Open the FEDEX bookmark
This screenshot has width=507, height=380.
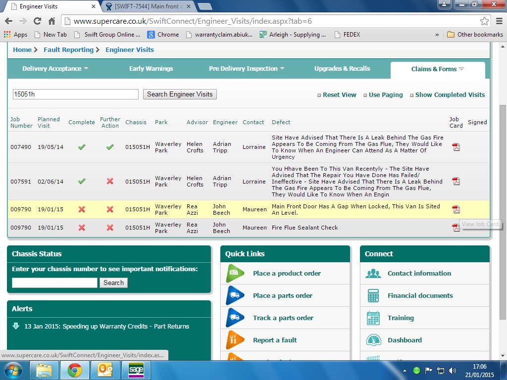[x=347, y=35]
